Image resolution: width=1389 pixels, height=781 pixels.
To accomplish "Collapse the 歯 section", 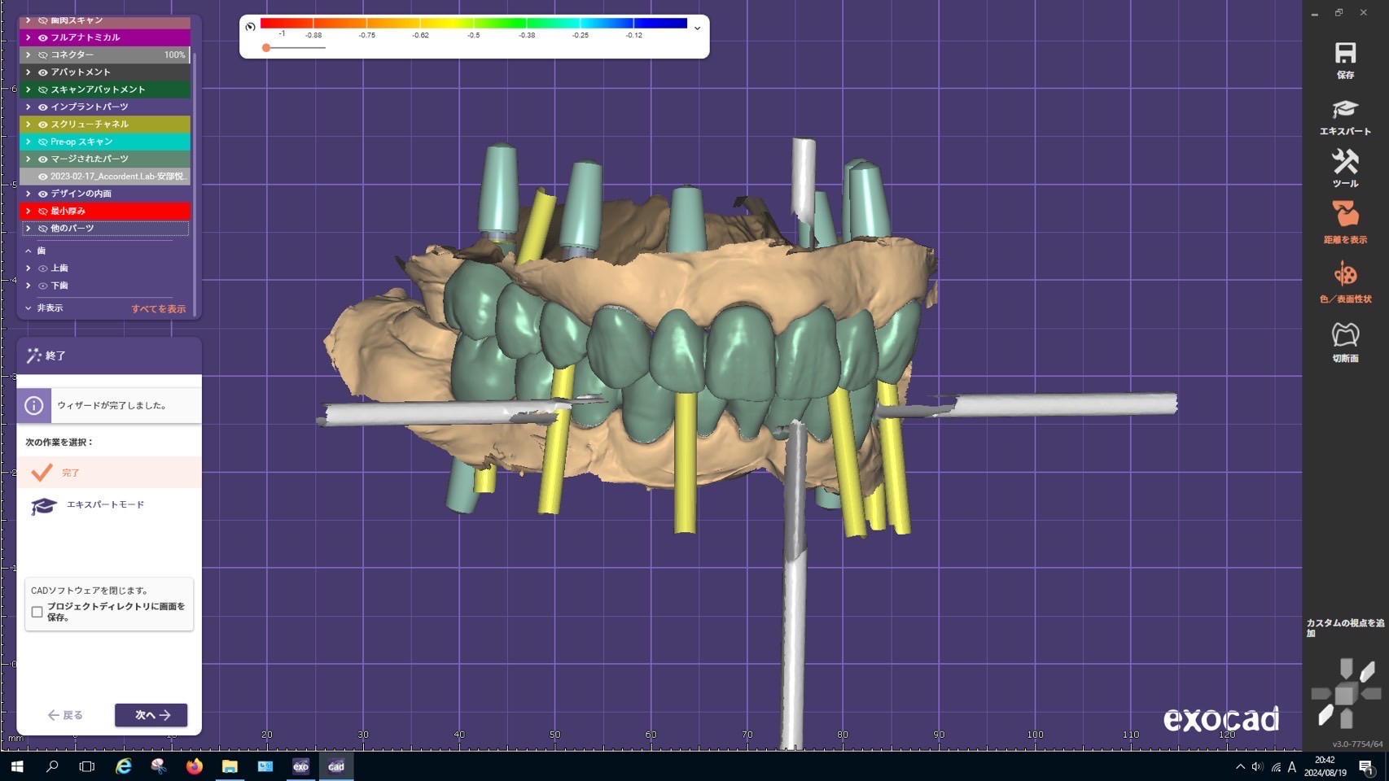I will click(x=28, y=251).
